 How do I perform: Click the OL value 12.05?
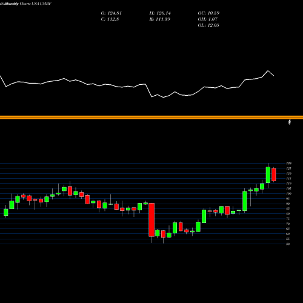pyautogui.click(x=213, y=25)
